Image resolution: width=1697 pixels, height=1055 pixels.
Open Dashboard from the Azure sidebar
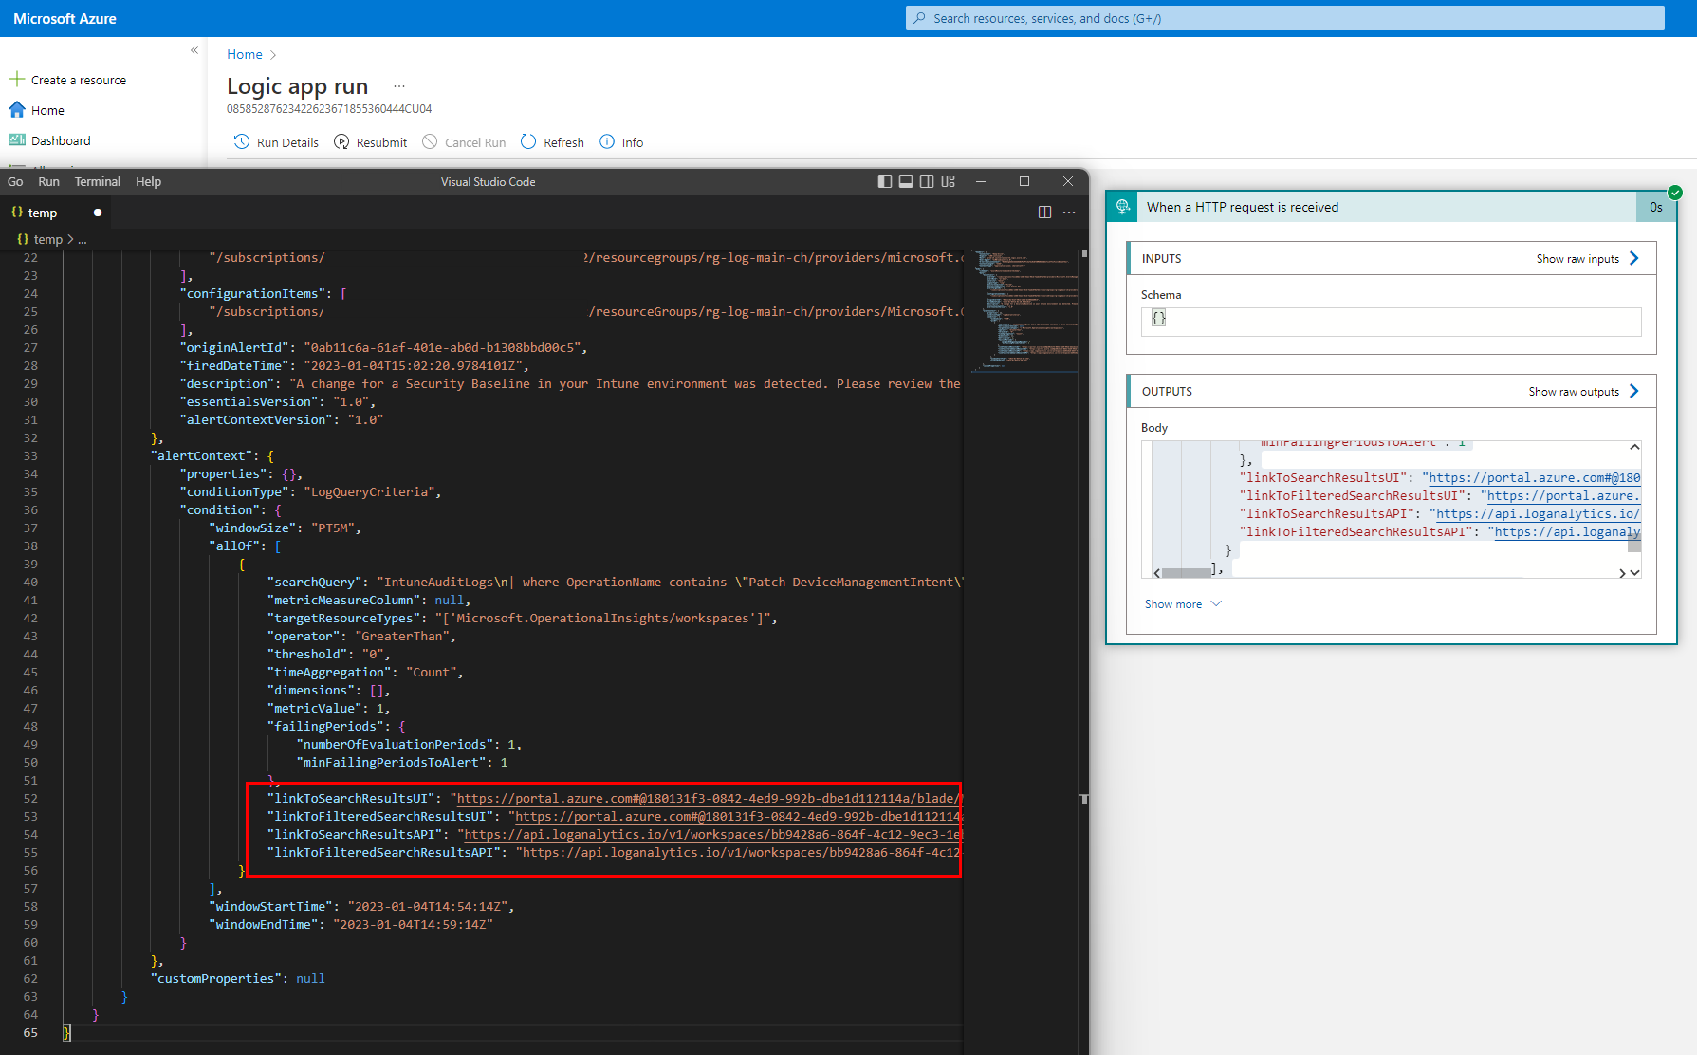tap(60, 139)
